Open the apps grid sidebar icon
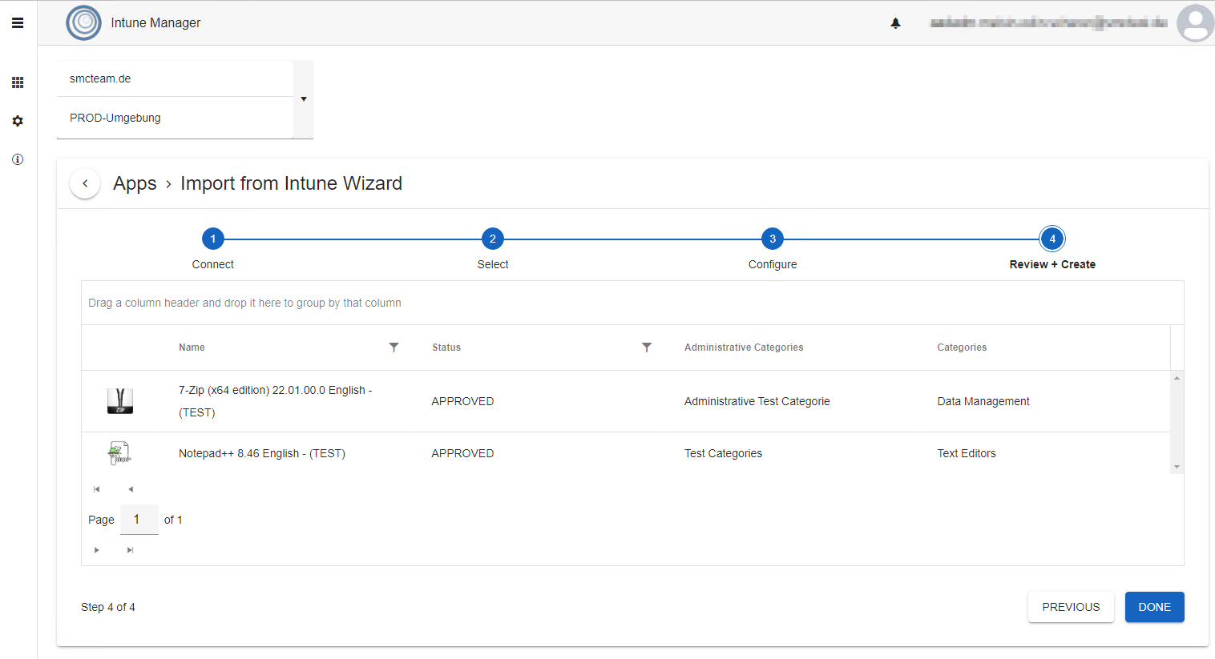This screenshot has width=1215, height=659. (x=18, y=82)
